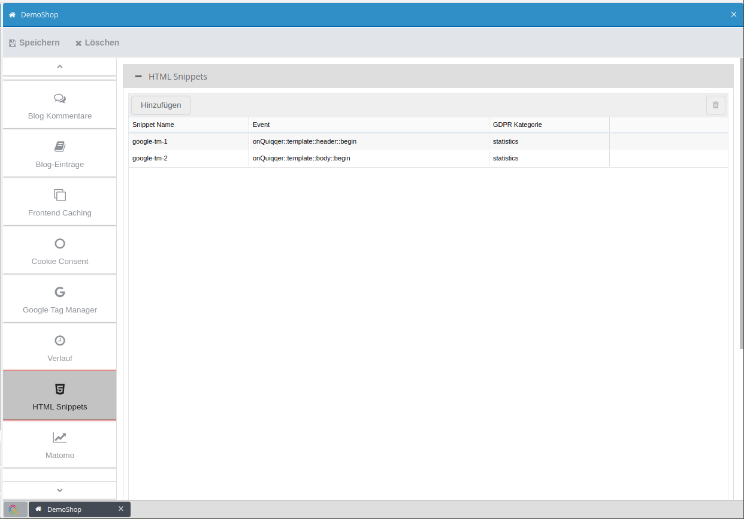Select HTML Snippets sidebar item
Image resolution: width=744 pixels, height=519 pixels.
(x=60, y=396)
